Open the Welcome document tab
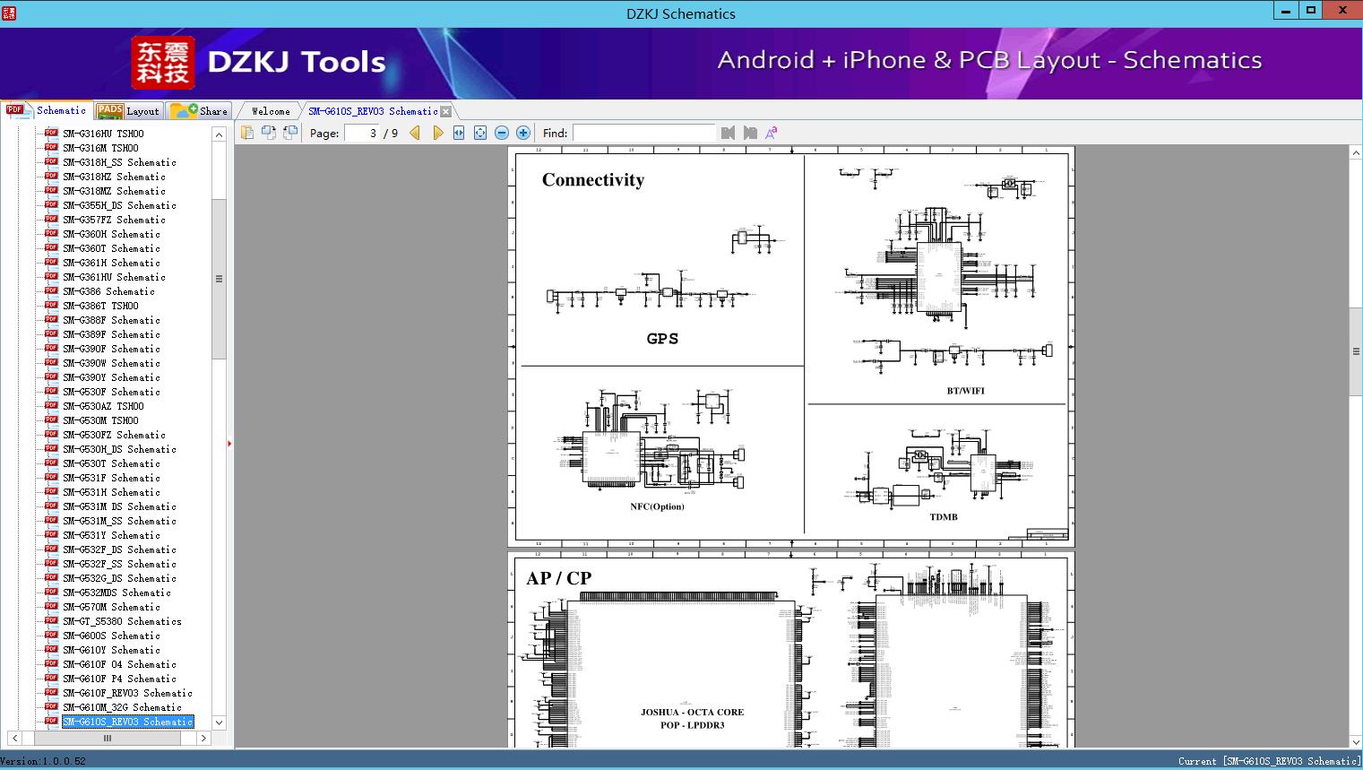This screenshot has height=770, width=1363. 270,111
